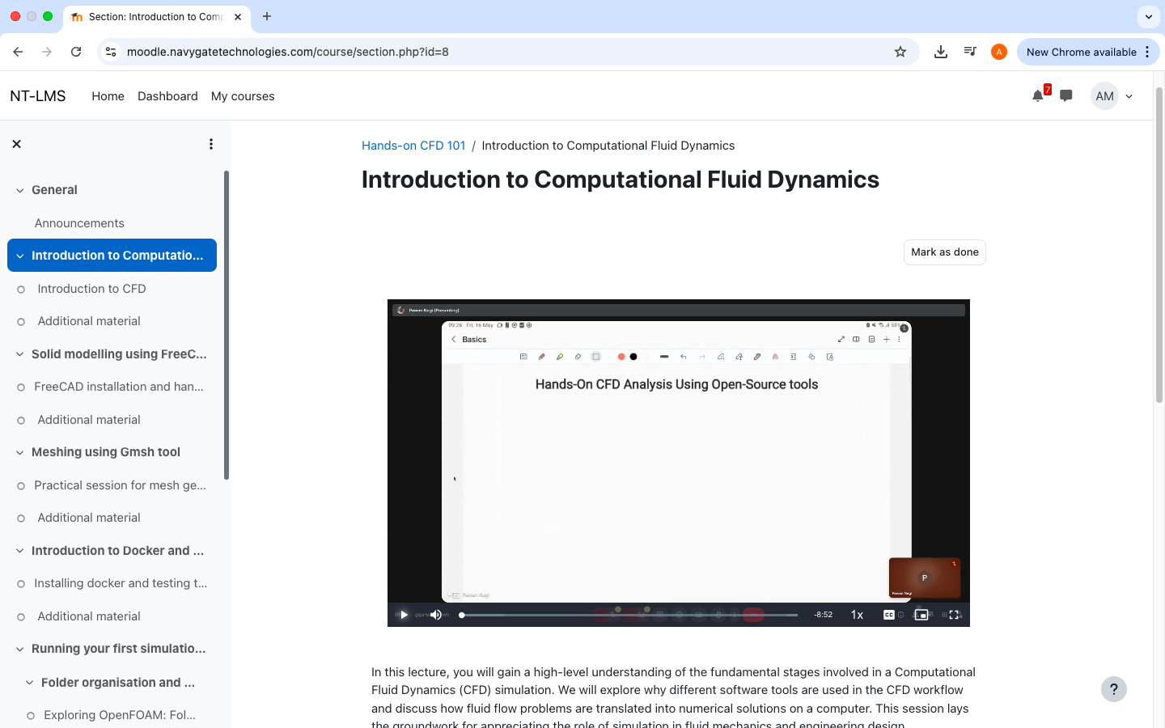This screenshot has width=1165, height=728.
Task: Enable closed captions on the video player
Action: [x=890, y=615]
